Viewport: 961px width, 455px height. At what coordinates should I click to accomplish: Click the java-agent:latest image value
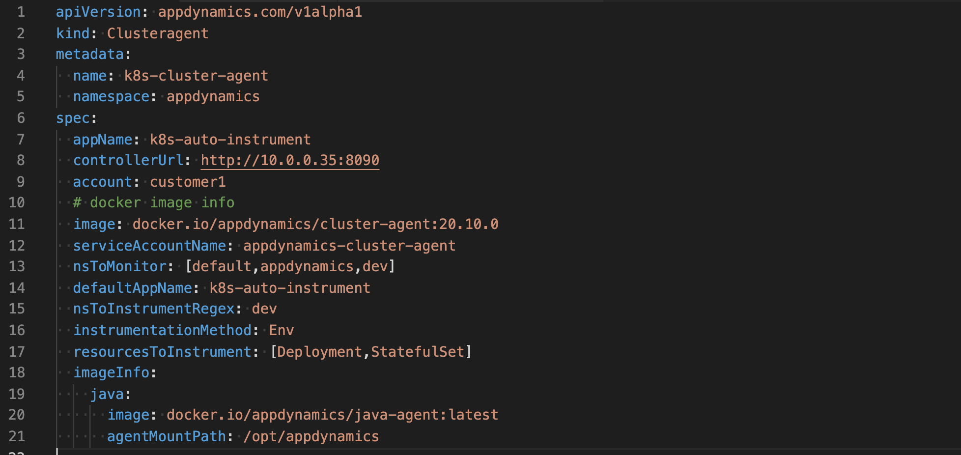click(x=332, y=415)
